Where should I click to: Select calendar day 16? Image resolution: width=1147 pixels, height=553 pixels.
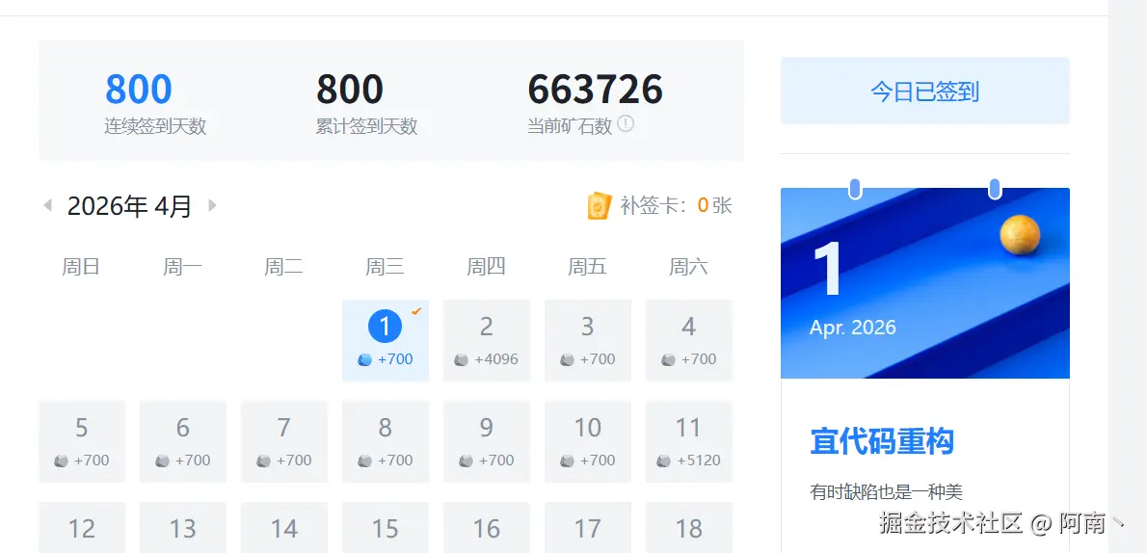click(487, 527)
